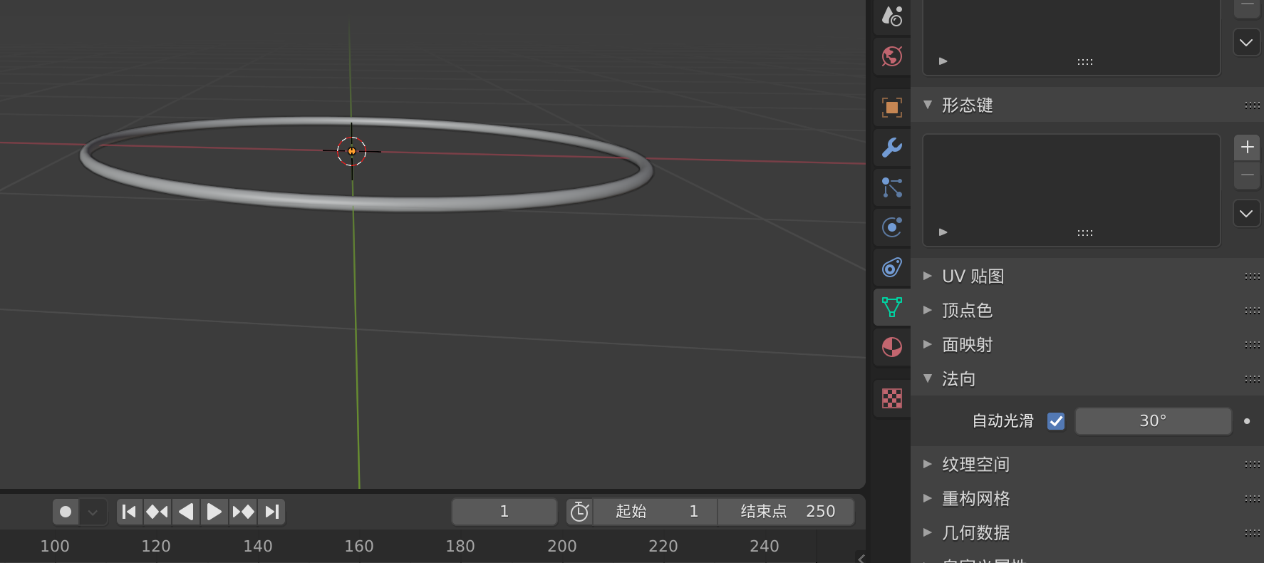This screenshot has width=1264, height=563.
Task: Open the World properties tab
Action: [x=892, y=56]
